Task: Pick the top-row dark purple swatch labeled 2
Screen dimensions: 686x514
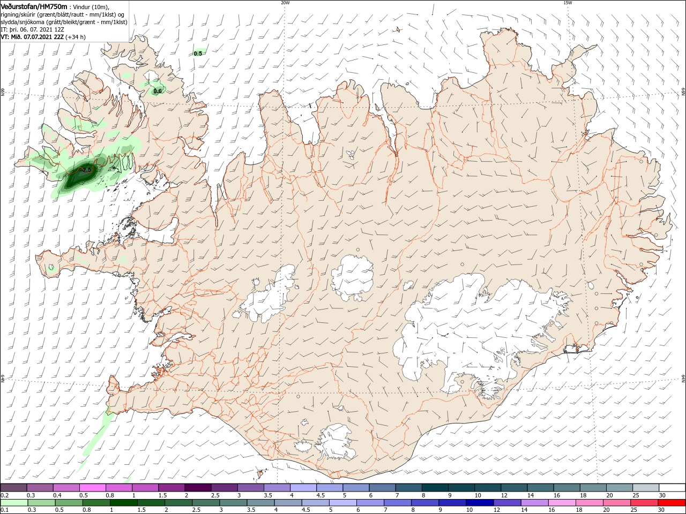Action: (197, 487)
